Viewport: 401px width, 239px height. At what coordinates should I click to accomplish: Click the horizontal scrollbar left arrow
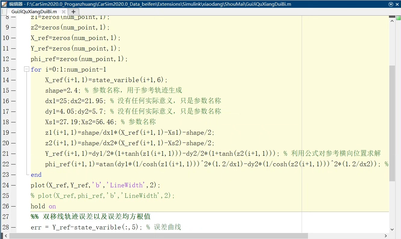5,236
